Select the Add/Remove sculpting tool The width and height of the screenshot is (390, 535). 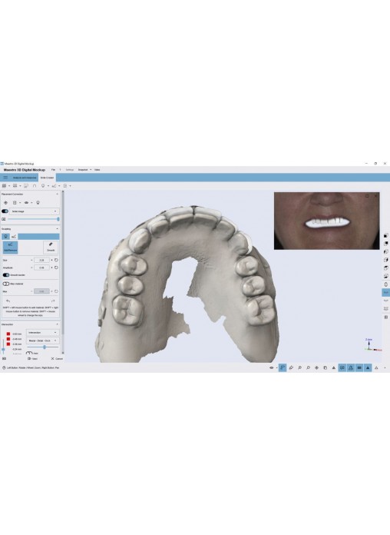pos(10,248)
